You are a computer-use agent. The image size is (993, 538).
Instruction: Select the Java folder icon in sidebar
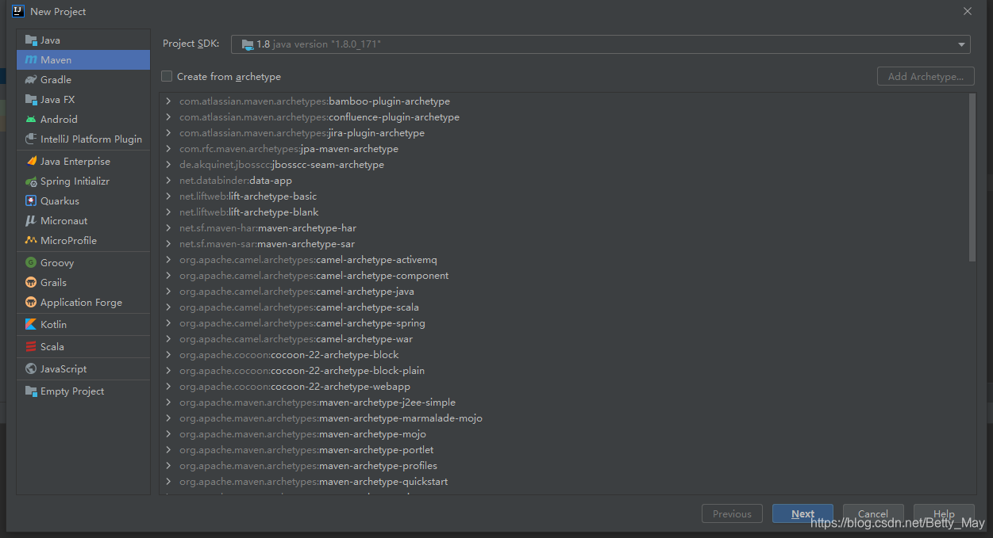pyautogui.click(x=31, y=40)
